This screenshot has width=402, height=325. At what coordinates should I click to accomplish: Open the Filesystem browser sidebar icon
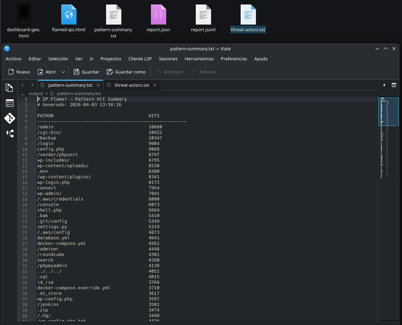pos(9,103)
